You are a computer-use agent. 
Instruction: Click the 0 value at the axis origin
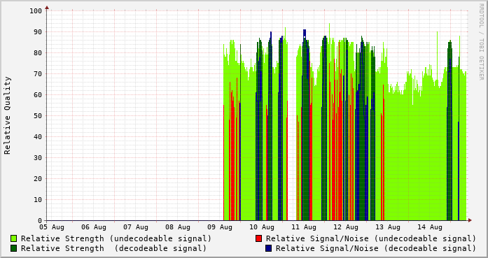pyautogui.click(x=40, y=221)
